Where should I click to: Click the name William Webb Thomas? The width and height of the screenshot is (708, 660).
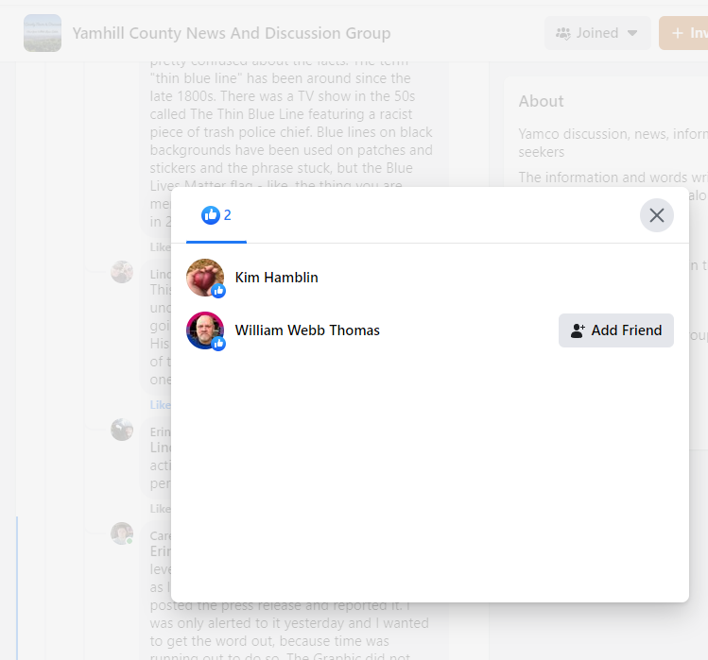pyautogui.click(x=307, y=330)
